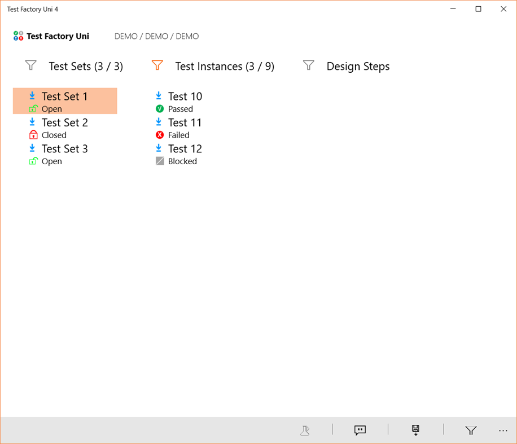
Task: Click the Passed status icon of Test 10
Action: click(159, 108)
